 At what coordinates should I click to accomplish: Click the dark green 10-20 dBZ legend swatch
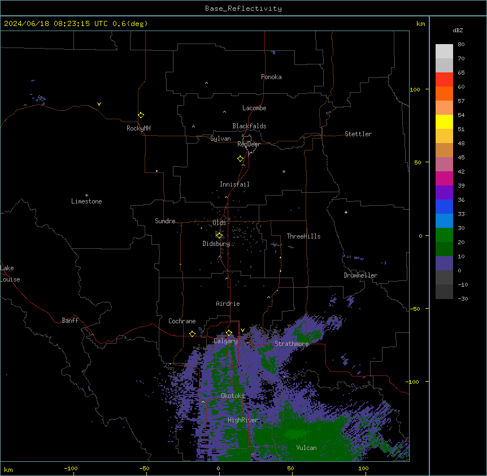coord(444,249)
